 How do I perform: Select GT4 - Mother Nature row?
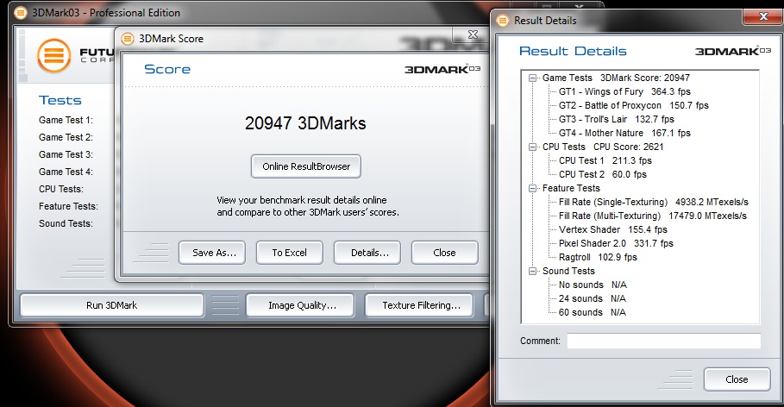pyautogui.click(x=624, y=133)
